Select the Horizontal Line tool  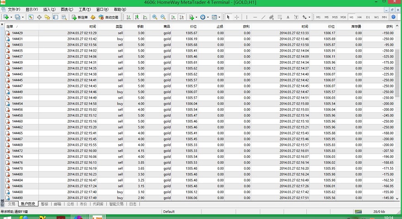(255, 17)
